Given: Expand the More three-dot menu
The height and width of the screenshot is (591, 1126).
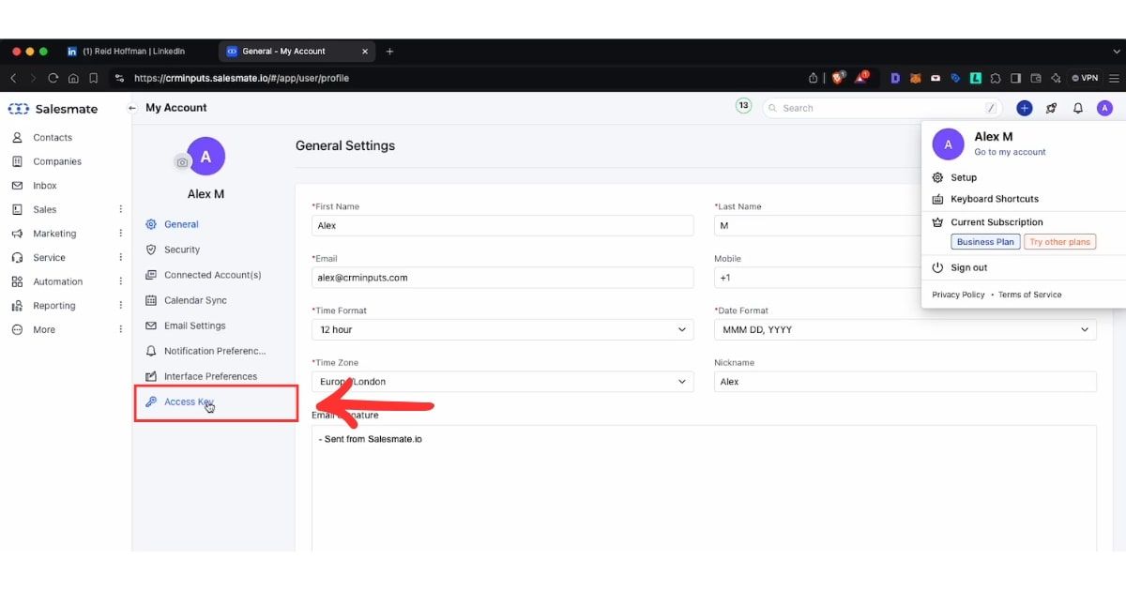Looking at the screenshot, I should tap(120, 329).
